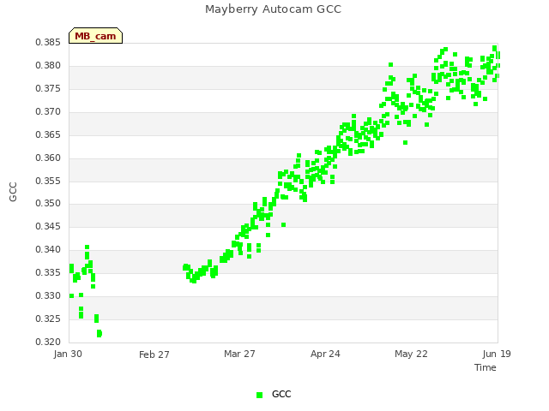Click the chart title Mayberry Autocam GCC

point(273,9)
